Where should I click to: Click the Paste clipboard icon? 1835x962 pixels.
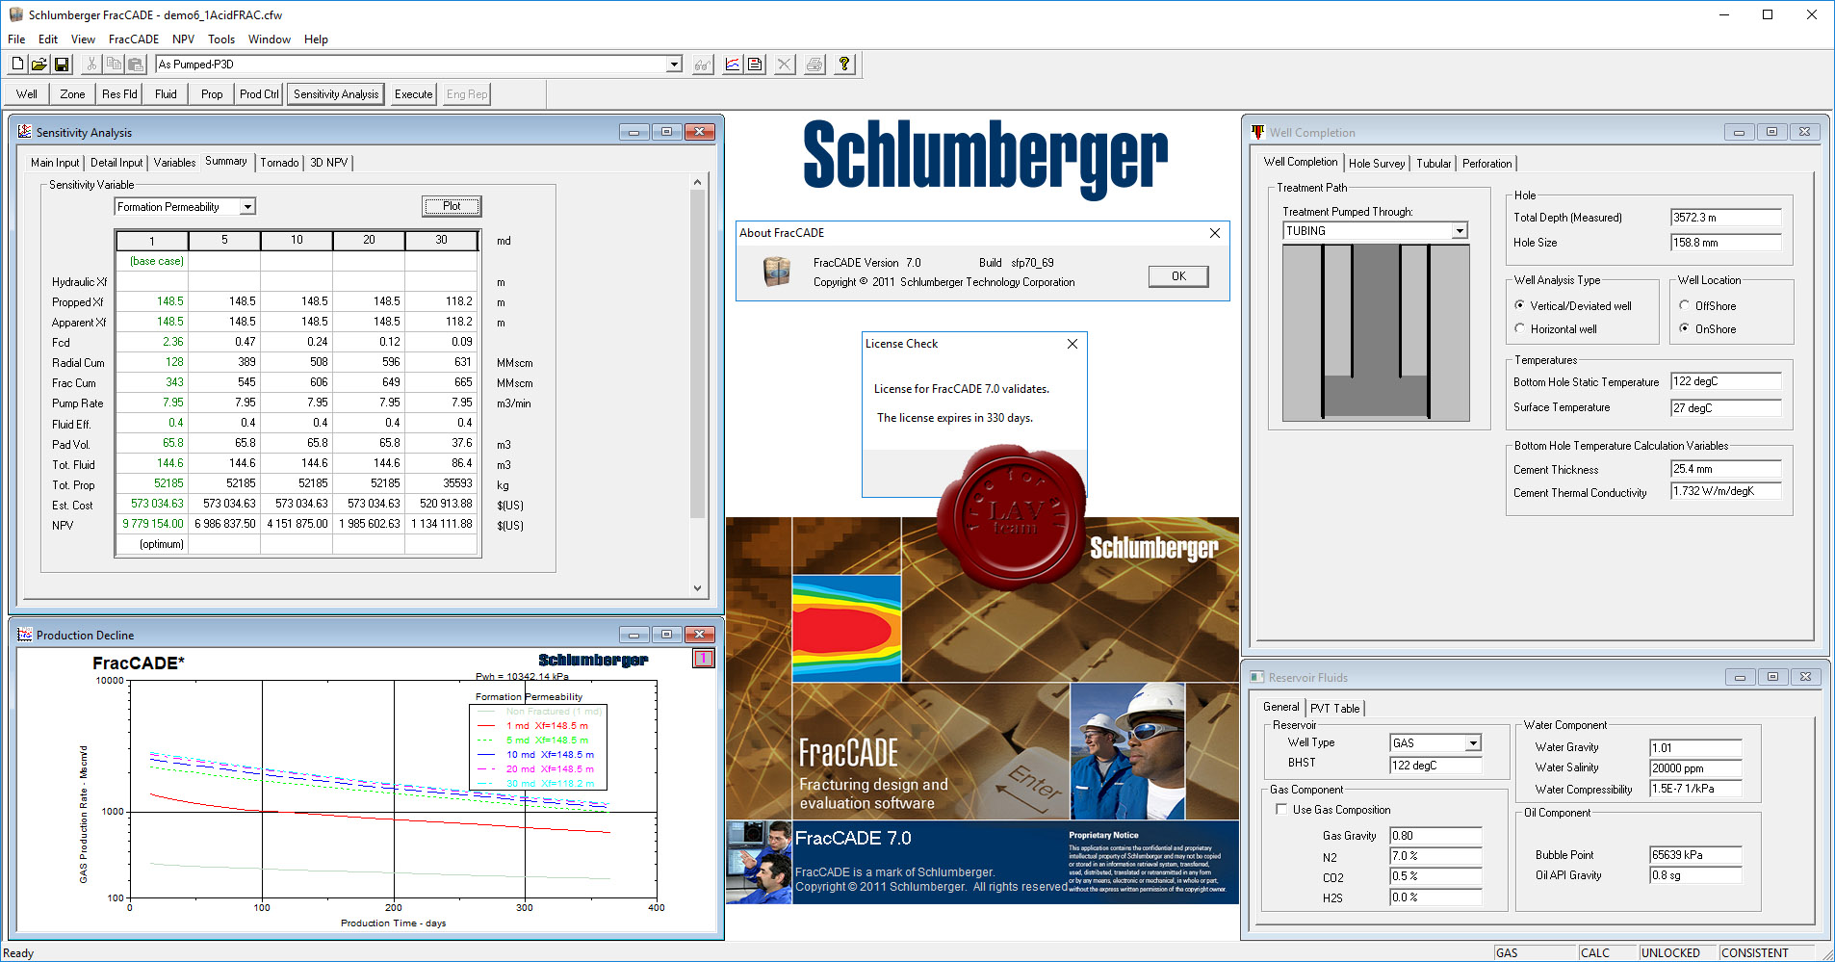coord(136,65)
